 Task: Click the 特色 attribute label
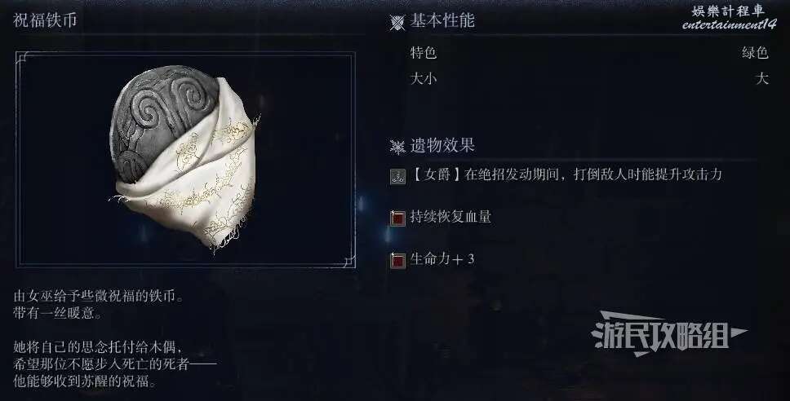point(424,52)
